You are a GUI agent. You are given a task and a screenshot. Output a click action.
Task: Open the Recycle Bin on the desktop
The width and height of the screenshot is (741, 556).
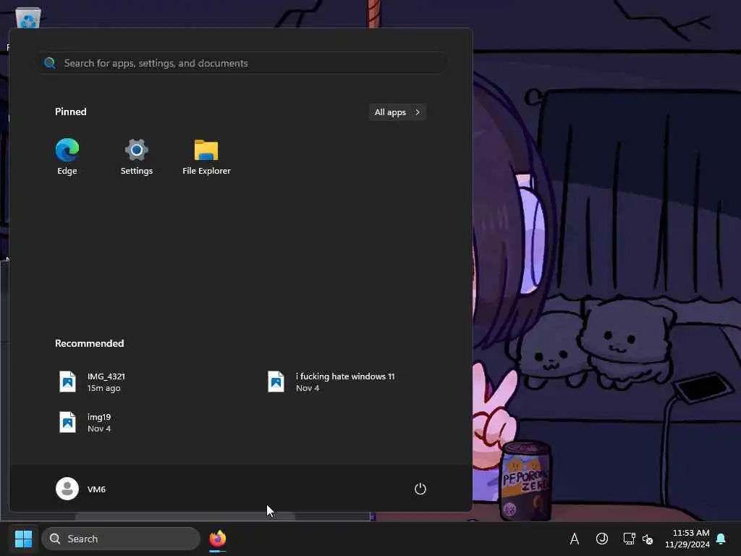(x=28, y=18)
